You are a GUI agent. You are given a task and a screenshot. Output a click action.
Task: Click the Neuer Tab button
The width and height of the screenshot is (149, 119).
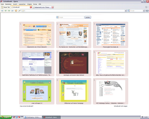[x=6, y=7]
